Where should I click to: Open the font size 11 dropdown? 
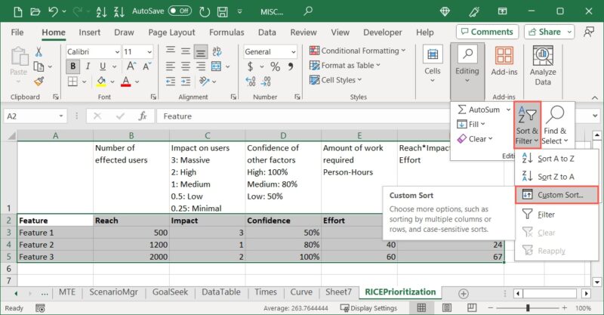149,51
